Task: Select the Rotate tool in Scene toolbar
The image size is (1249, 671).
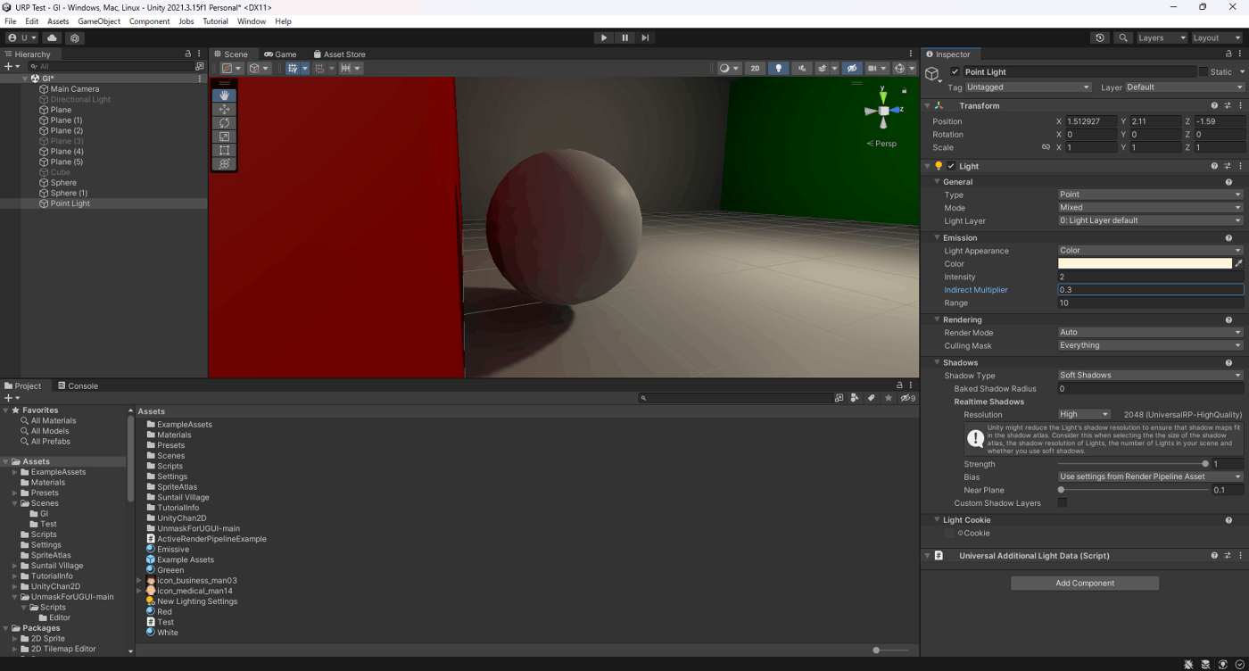Action: pyautogui.click(x=225, y=123)
